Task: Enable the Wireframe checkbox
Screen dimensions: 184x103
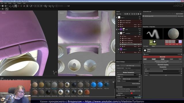Action: (x=117, y=93)
